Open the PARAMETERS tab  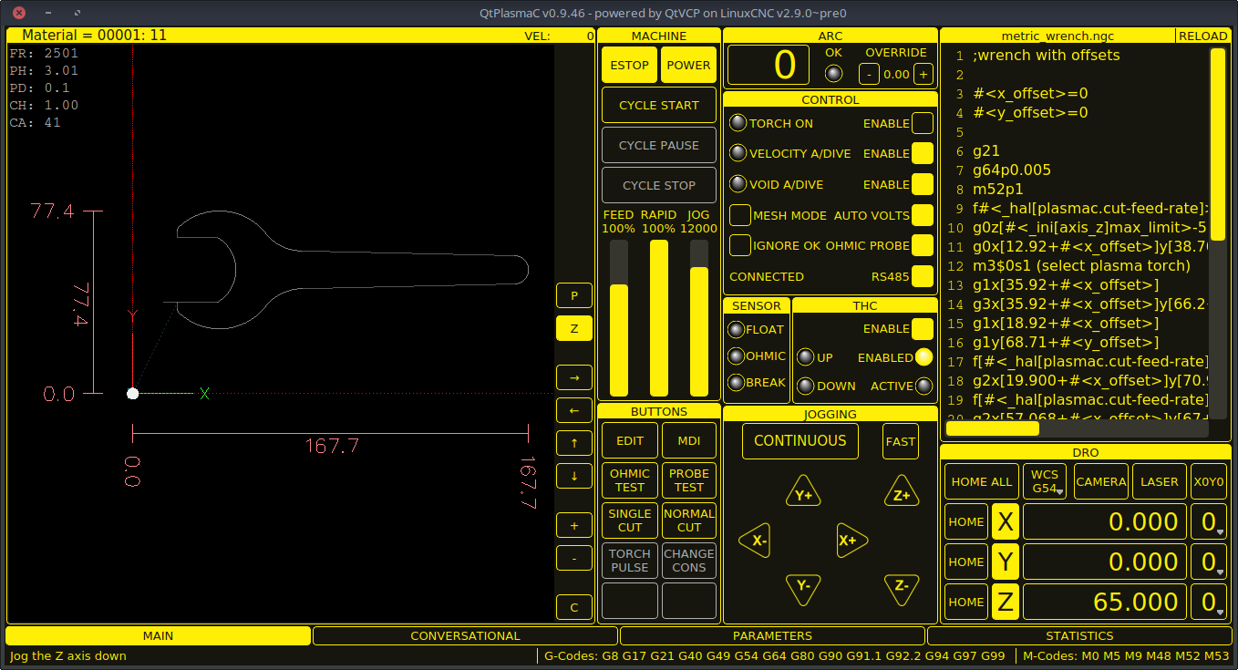tap(772, 636)
